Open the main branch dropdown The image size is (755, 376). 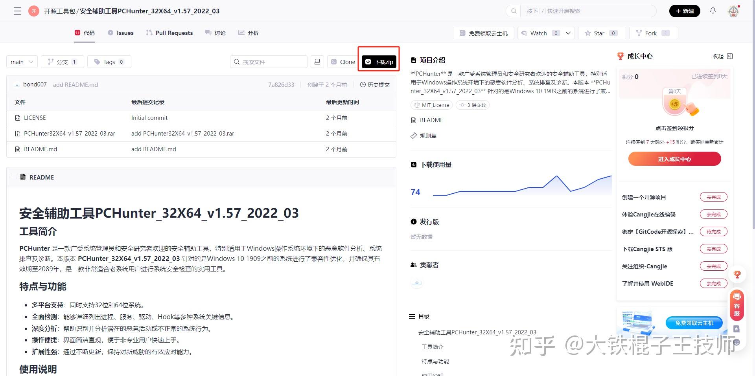[22, 61]
